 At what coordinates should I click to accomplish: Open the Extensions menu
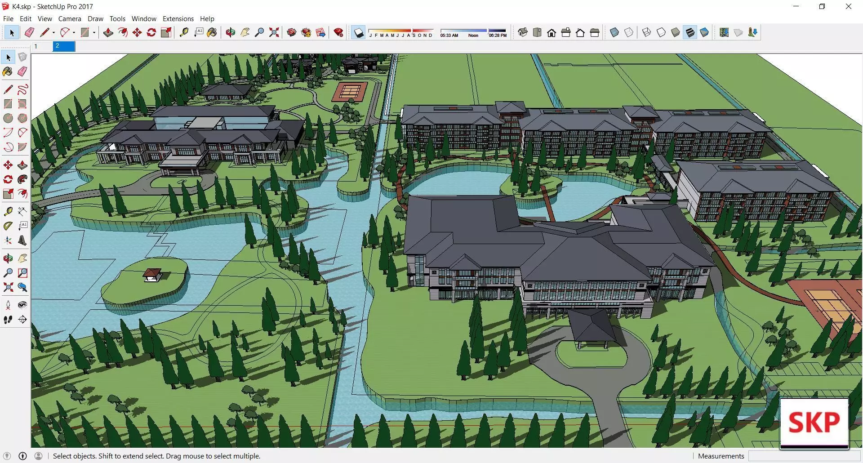(178, 19)
